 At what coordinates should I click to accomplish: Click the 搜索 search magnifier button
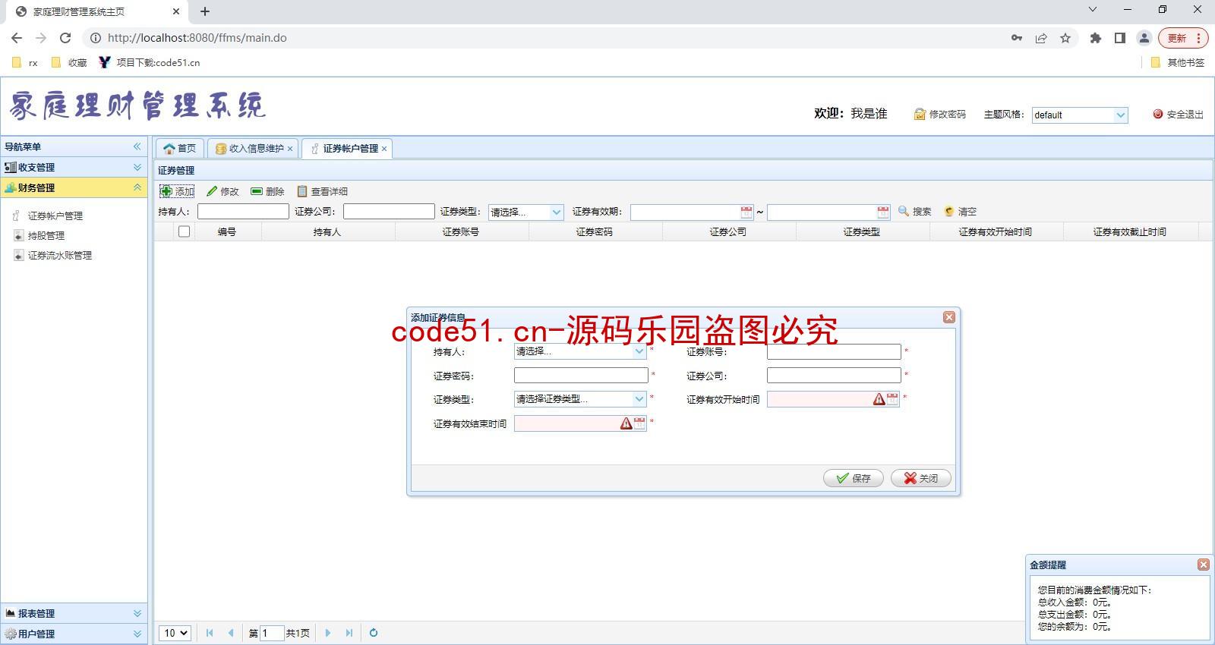(914, 211)
